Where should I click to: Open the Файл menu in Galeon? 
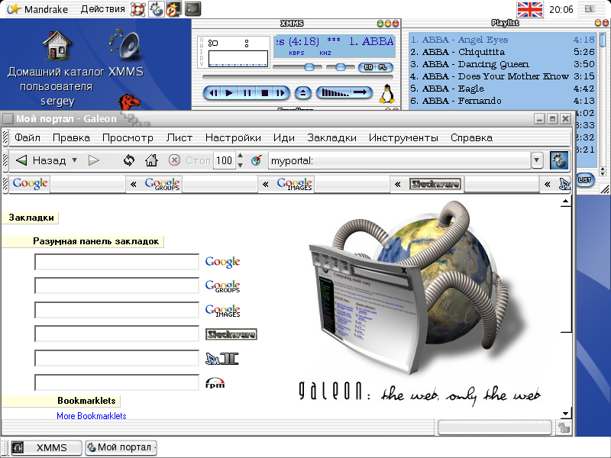tap(27, 138)
